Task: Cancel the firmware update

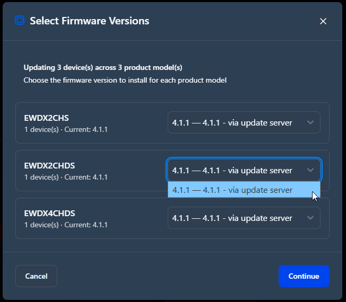Action: coord(37,276)
